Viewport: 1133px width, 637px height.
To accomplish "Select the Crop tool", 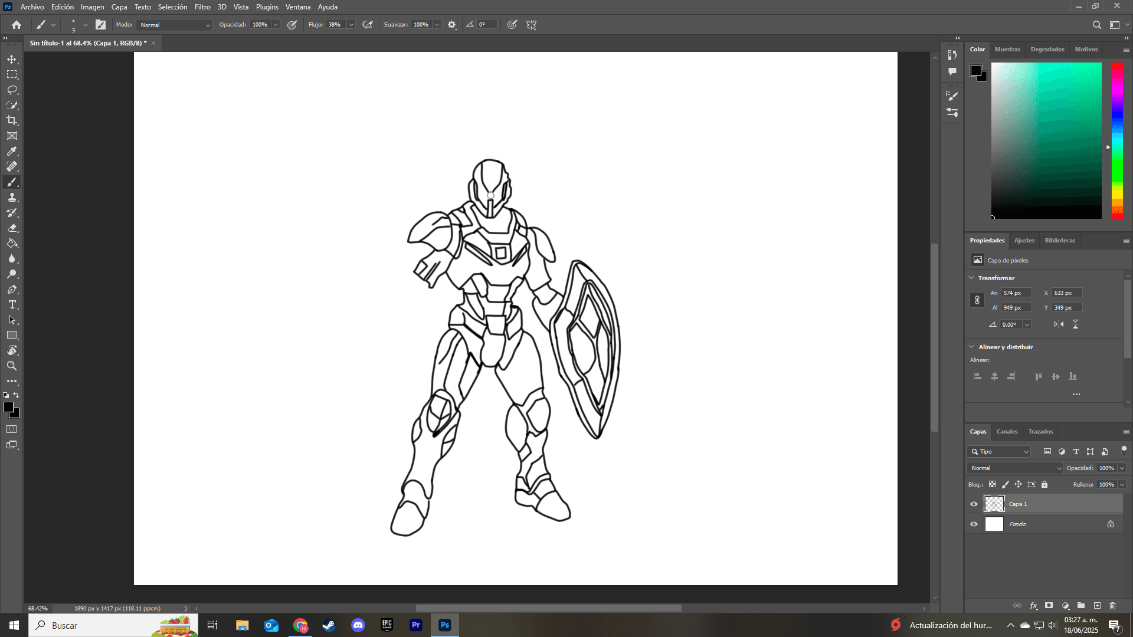I will 12,120.
